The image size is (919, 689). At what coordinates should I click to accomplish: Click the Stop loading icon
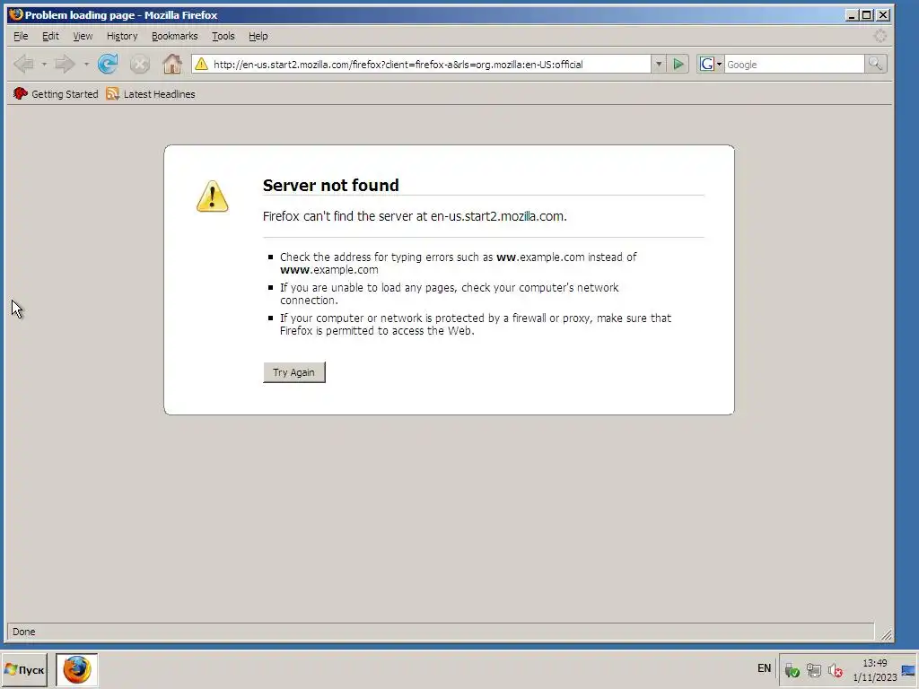[x=139, y=64]
